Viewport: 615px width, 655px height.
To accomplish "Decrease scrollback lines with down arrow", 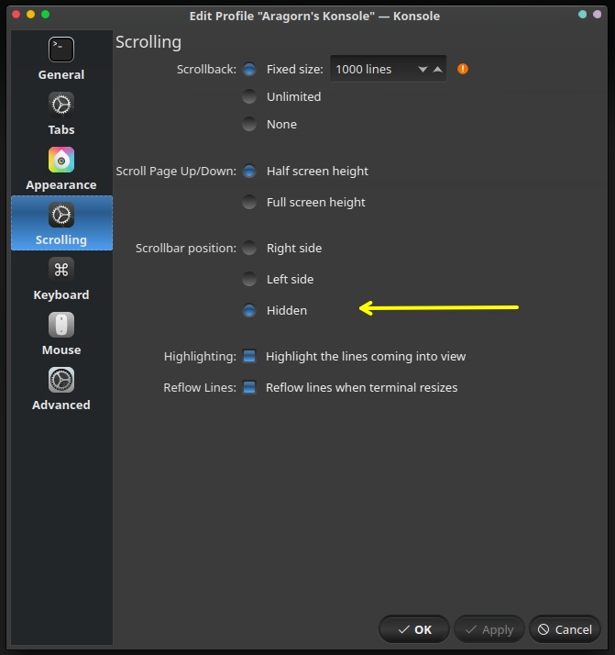I will click(423, 70).
